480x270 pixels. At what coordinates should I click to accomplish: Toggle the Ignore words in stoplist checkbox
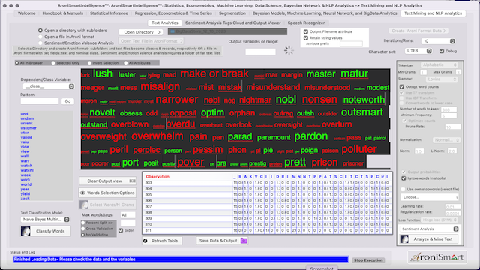[403, 178]
